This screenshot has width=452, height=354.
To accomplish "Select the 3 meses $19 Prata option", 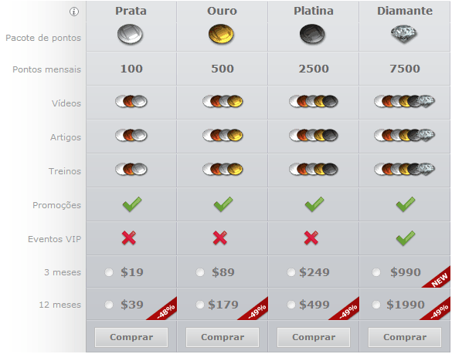I will (109, 272).
